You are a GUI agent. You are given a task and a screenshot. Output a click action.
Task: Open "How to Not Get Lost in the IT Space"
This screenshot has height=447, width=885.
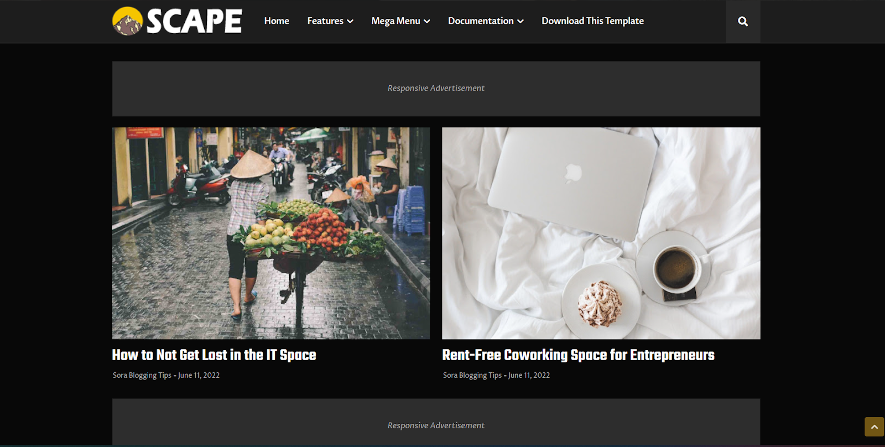[214, 355]
